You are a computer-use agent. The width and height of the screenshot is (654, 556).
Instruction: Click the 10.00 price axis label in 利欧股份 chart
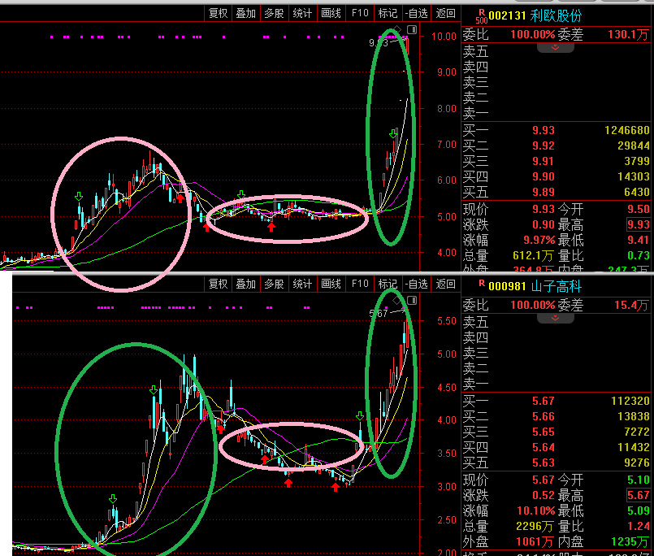pyautogui.click(x=444, y=37)
